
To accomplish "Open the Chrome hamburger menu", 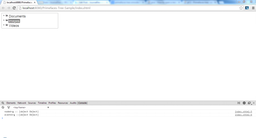I will click(x=253, y=8).
